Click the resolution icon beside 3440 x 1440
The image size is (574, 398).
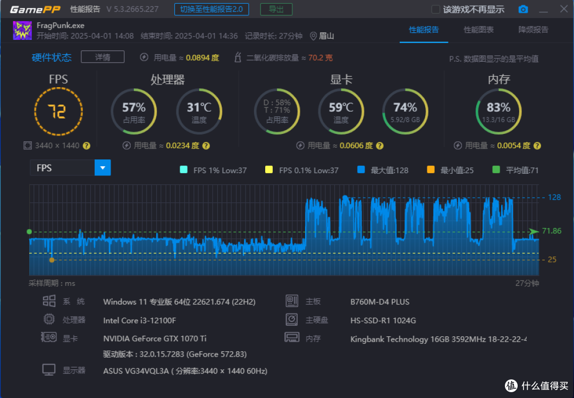[28, 146]
